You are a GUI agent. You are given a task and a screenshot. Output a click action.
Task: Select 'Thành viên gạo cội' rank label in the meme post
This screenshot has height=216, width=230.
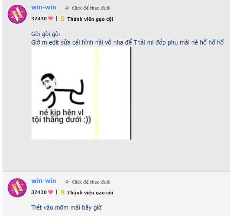90,19
